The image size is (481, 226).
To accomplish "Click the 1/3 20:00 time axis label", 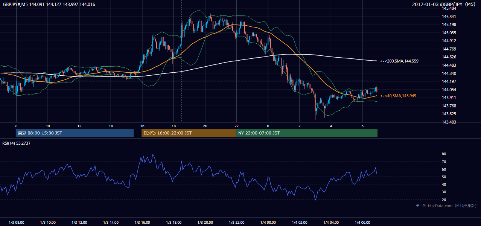I will click(205, 223).
